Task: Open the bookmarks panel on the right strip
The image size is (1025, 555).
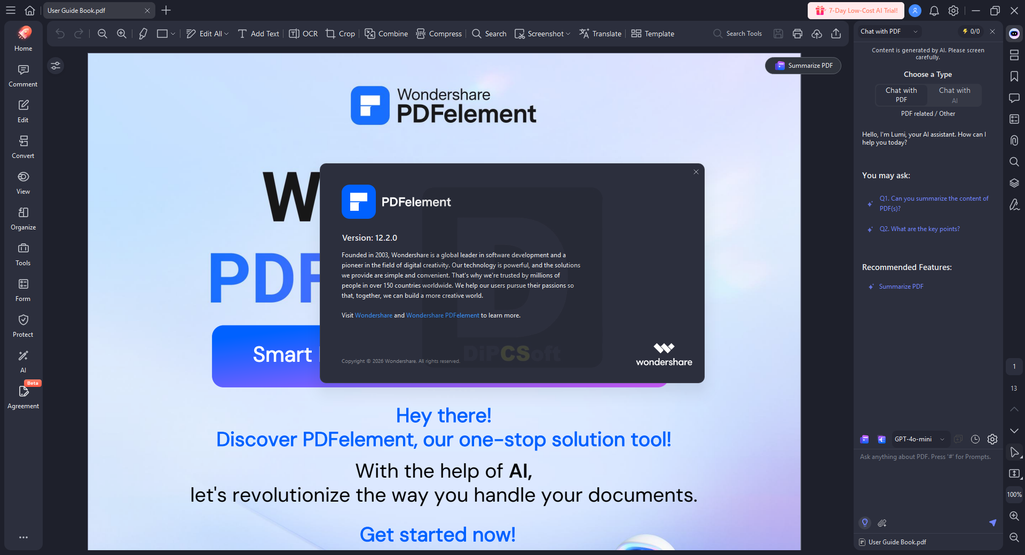Action: pos(1014,76)
